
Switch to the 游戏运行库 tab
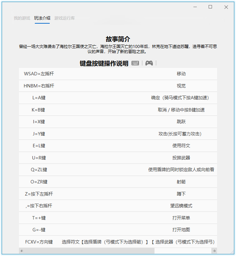point(65,18)
